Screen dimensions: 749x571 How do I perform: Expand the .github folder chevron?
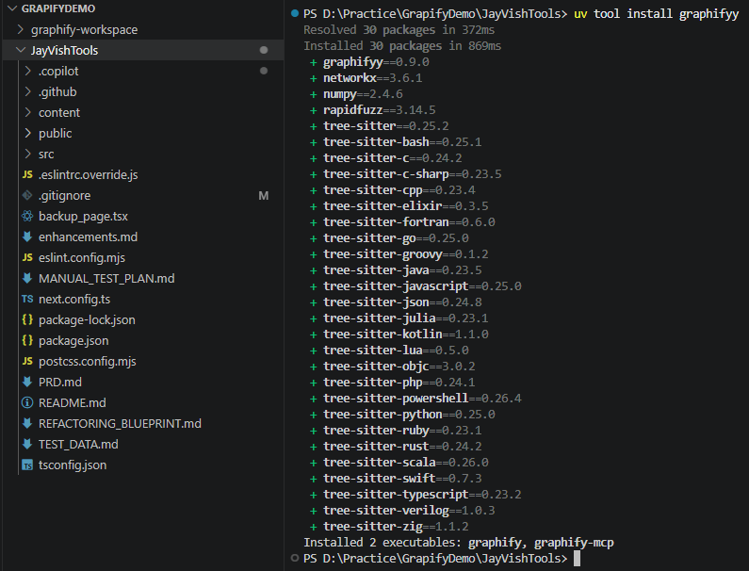(x=28, y=91)
